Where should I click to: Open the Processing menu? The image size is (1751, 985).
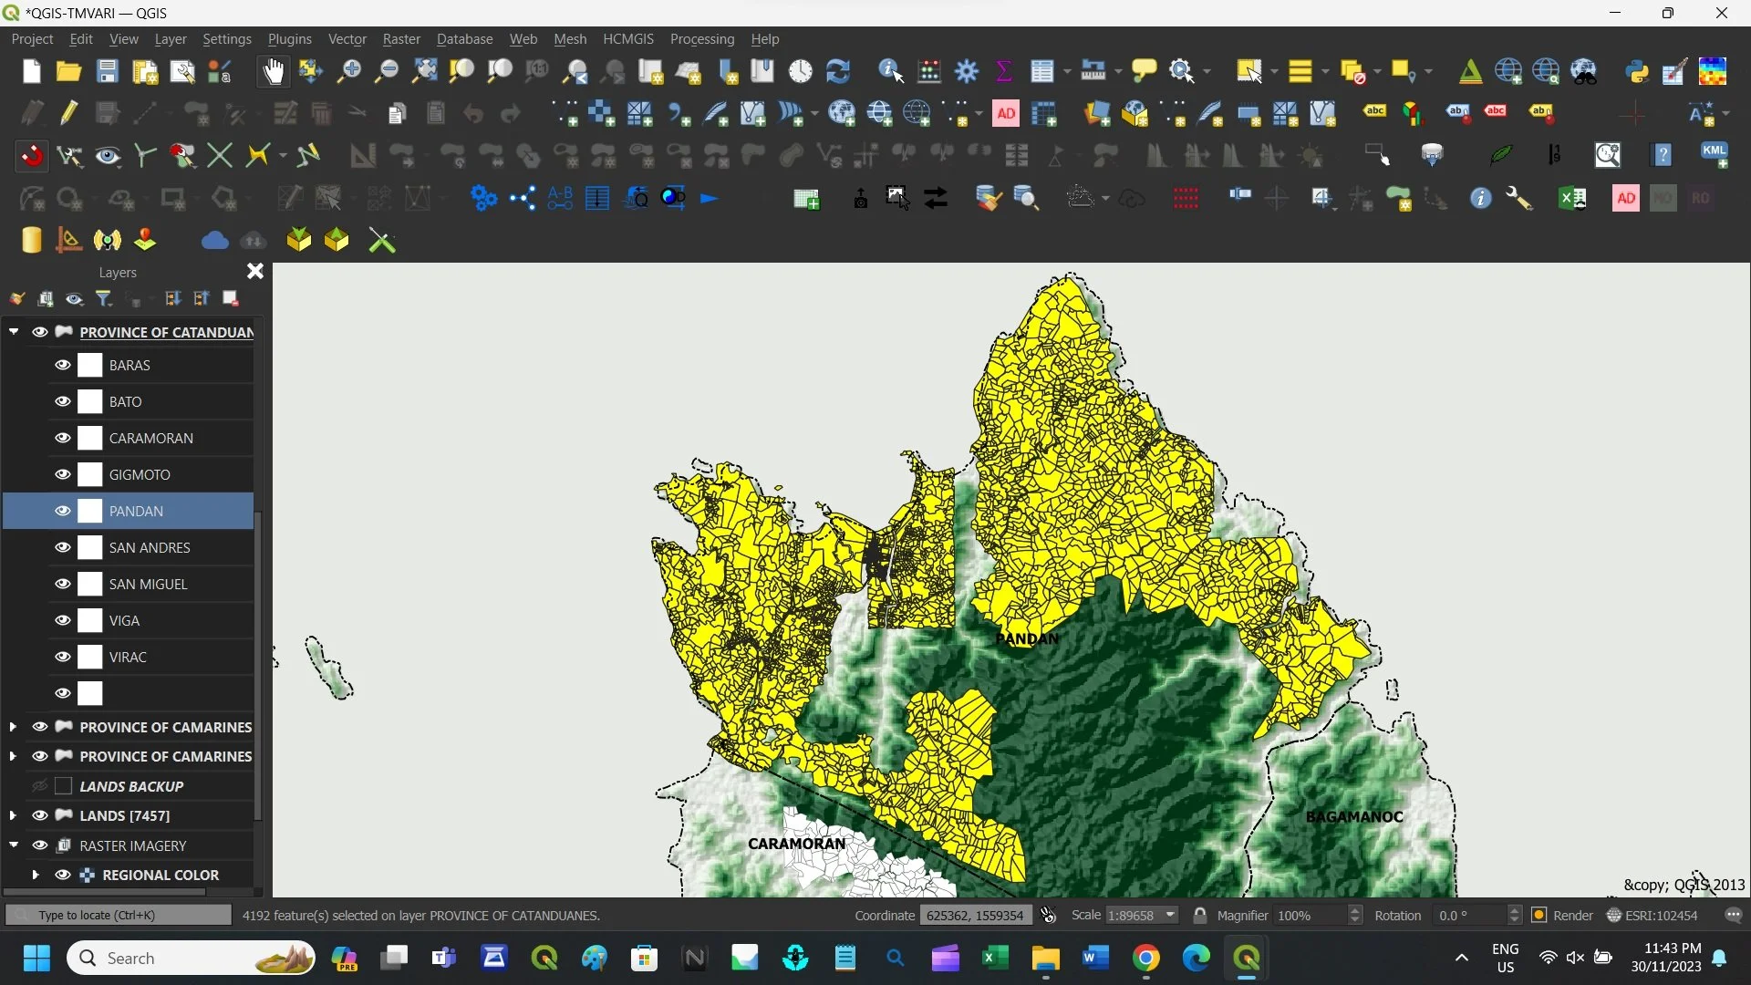click(701, 39)
